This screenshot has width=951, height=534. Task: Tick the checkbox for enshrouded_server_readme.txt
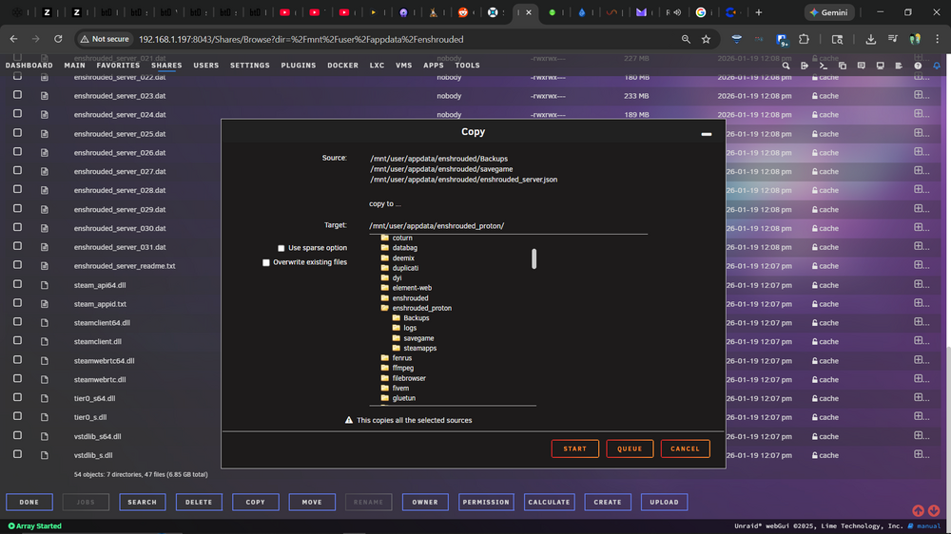(x=17, y=265)
